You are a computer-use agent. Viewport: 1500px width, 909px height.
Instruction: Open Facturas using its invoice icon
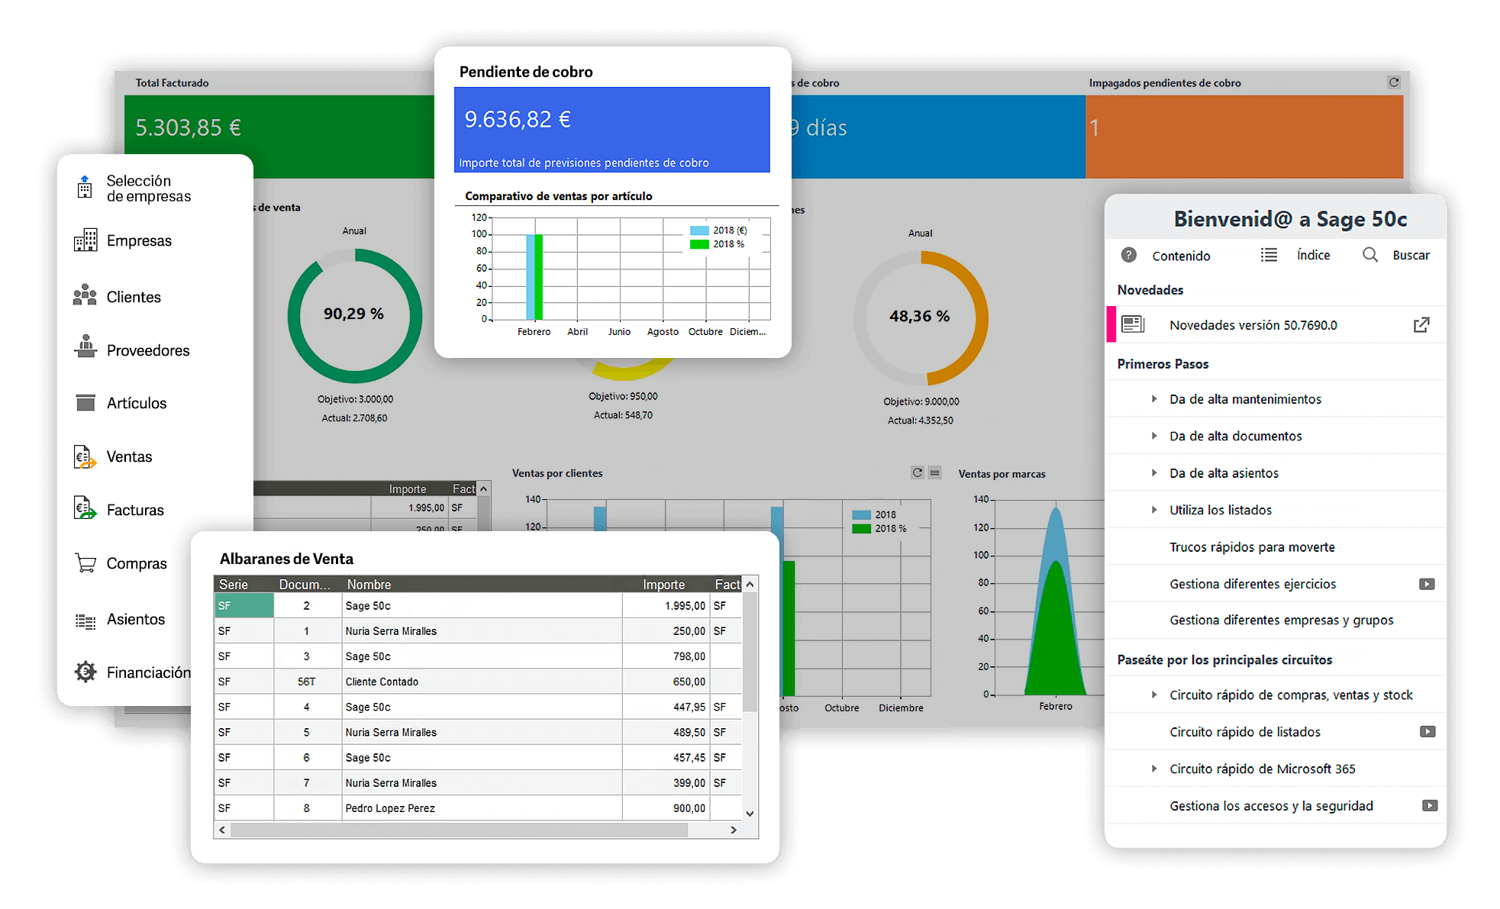85,508
